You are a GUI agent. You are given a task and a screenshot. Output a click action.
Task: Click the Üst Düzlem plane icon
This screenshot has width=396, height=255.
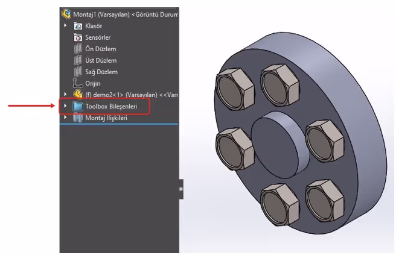pyautogui.click(x=78, y=60)
